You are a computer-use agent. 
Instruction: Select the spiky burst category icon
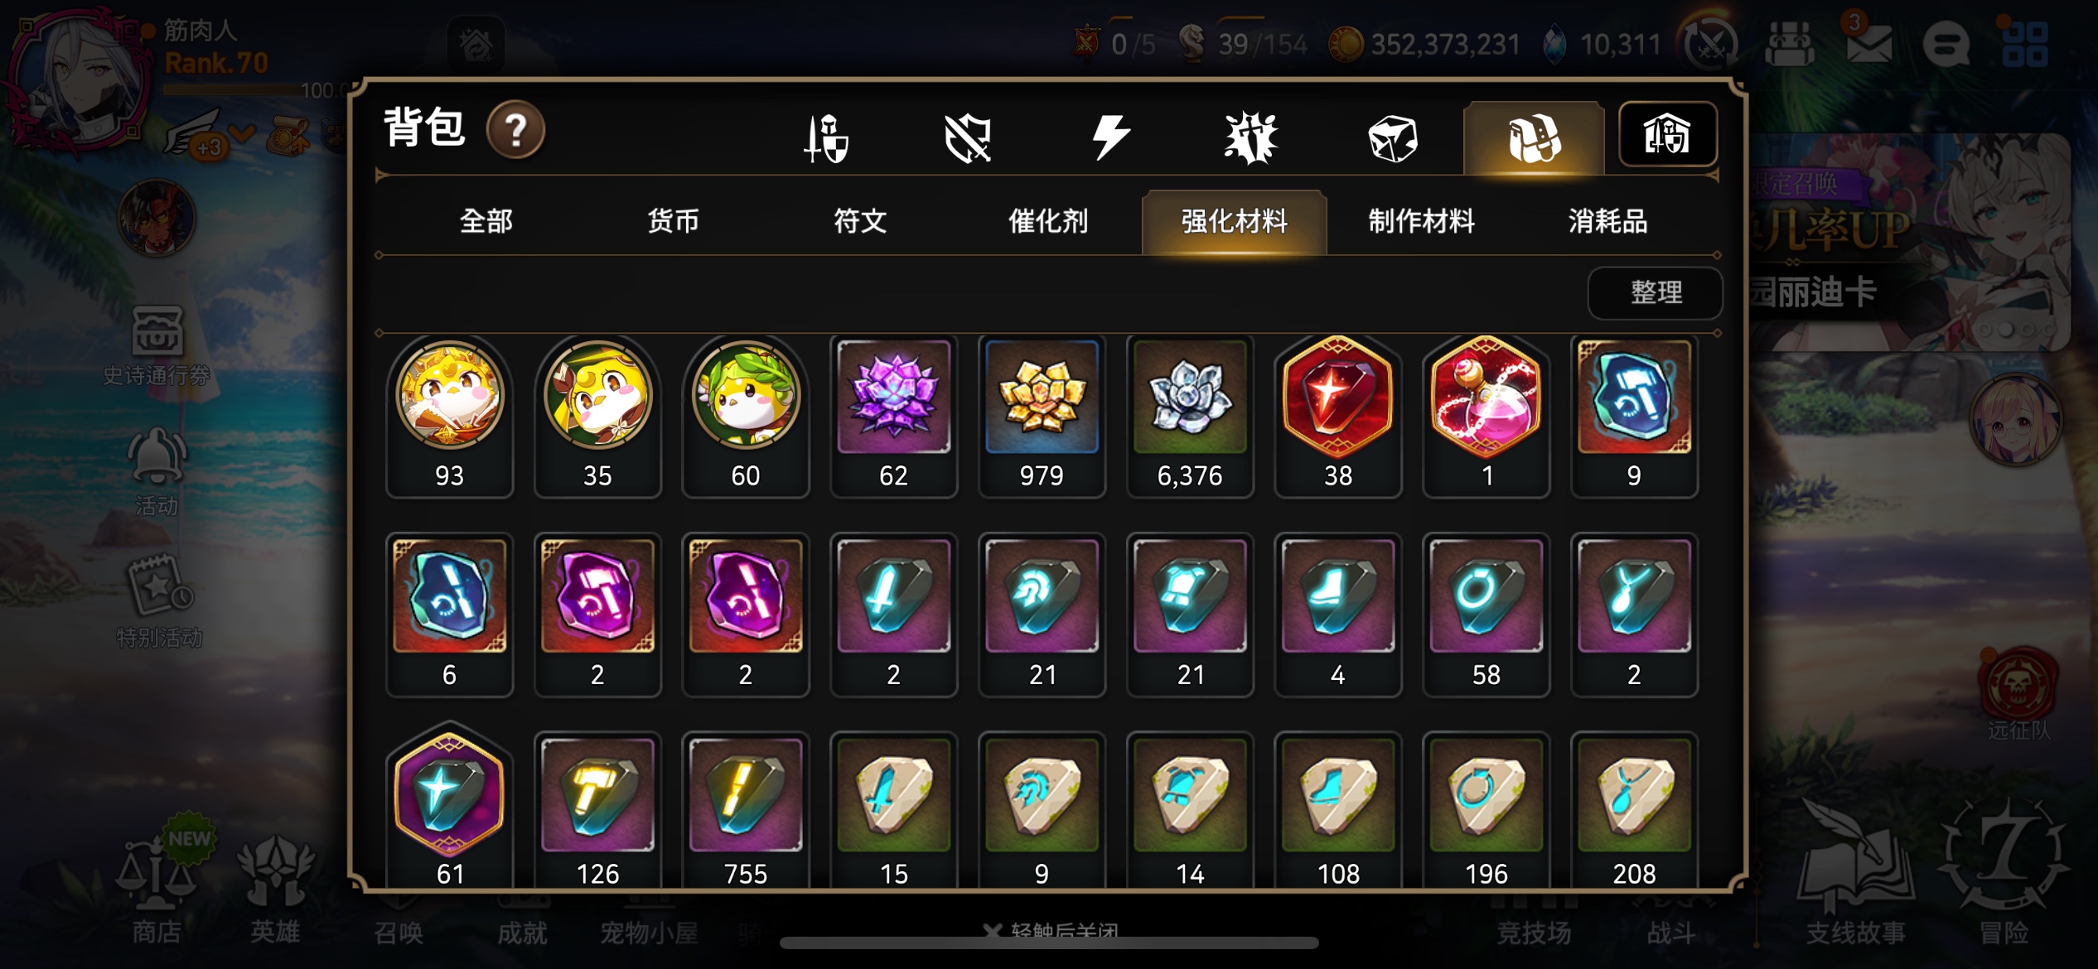tap(1251, 137)
